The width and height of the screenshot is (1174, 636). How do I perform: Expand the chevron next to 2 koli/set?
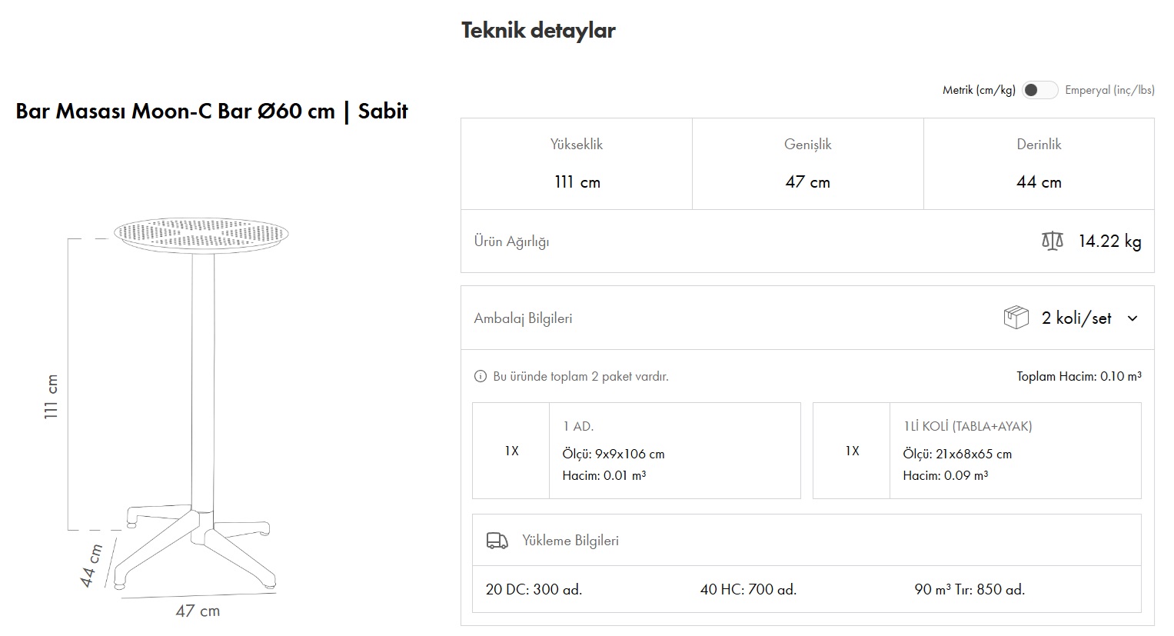coord(1132,318)
